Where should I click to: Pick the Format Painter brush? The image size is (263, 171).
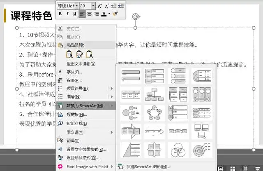tap(115, 14)
